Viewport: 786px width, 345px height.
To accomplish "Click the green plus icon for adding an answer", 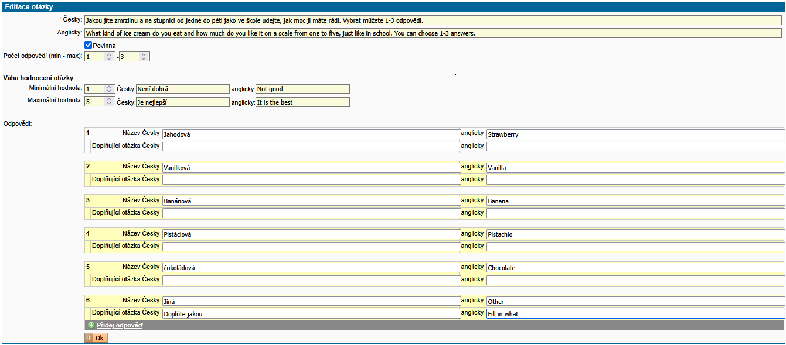I will tap(91, 325).
